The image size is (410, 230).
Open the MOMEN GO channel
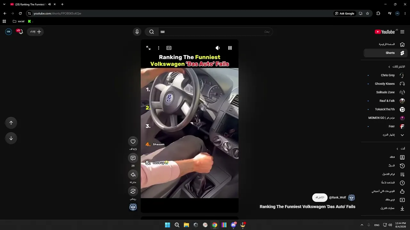point(386,118)
